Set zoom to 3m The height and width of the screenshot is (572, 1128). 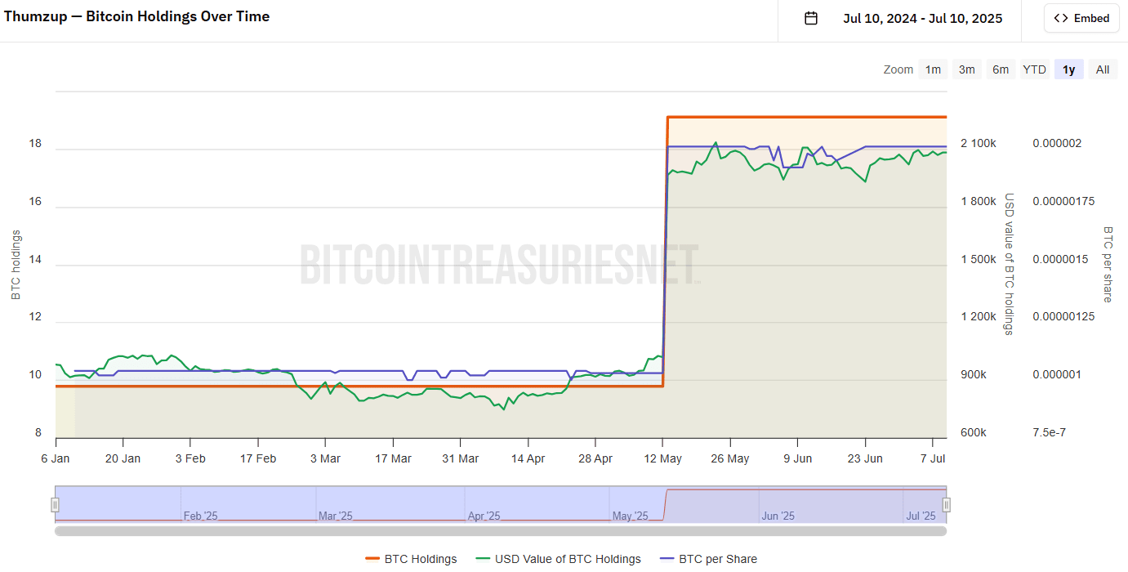click(966, 69)
